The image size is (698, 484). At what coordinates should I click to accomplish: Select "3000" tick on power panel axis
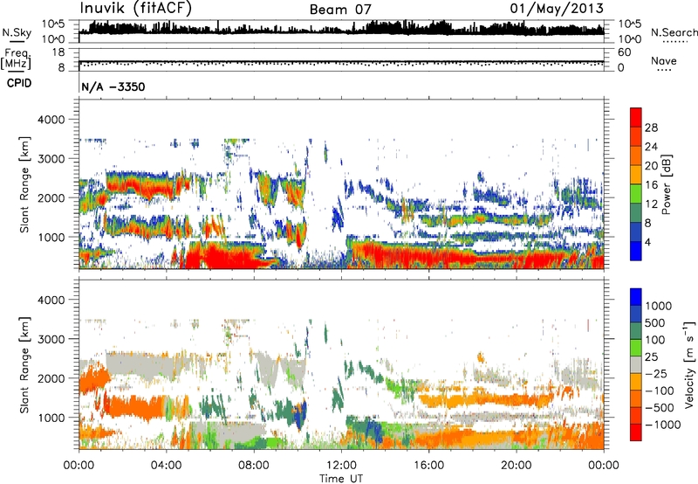51,159
